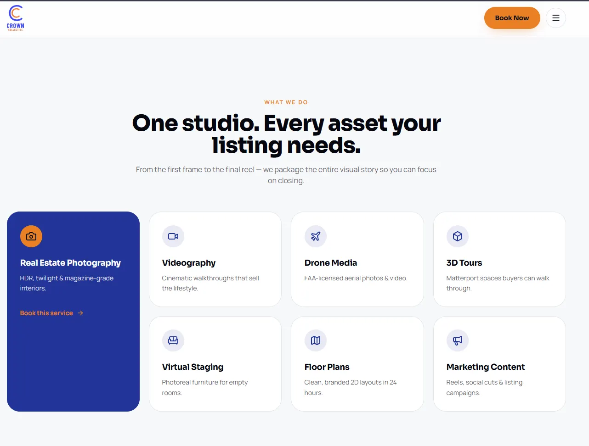The width and height of the screenshot is (589, 446).
Task: Open the Virtual Staging card title
Action: click(193, 367)
